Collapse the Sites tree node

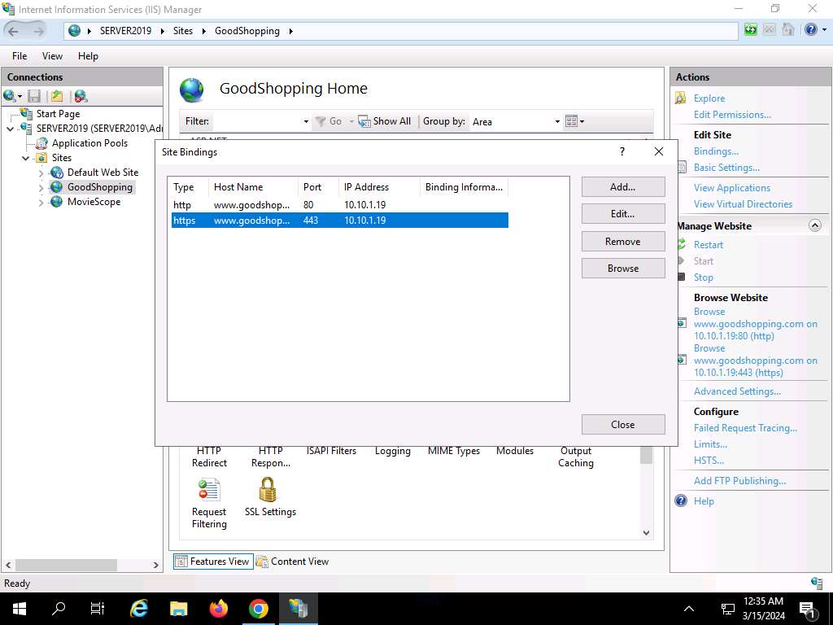click(x=26, y=158)
